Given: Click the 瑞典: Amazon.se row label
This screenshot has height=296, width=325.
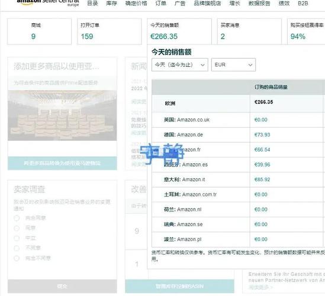Looking at the screenshot, I should (x=184, y=224).
